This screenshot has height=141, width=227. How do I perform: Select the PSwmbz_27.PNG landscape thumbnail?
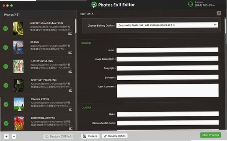(x=19, y=104)
